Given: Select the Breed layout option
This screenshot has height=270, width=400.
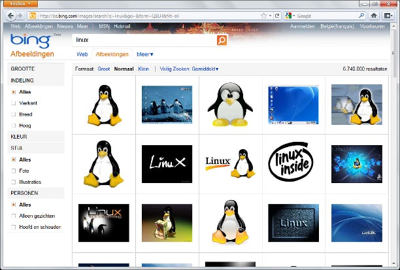Looking at the screenshot, I should point(22,114).
